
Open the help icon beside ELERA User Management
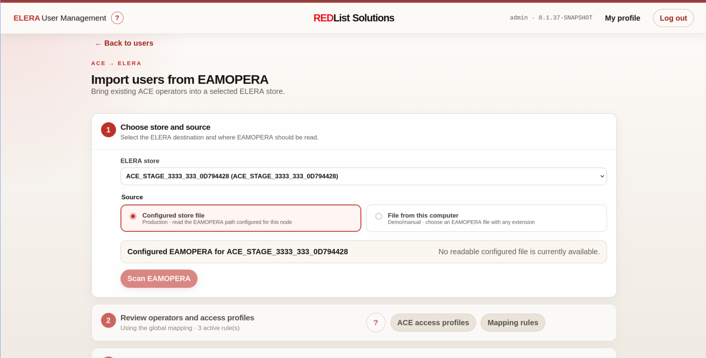[117, 18]
